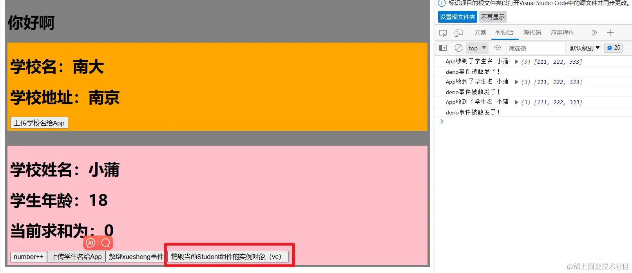Switch to the 控制台 tab
This screenshot has height=273, width=632.
(x=505, y=33)
